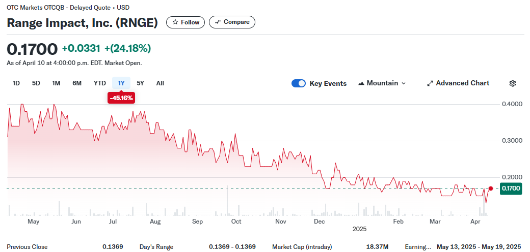Click the +0.0331 price change
Image resolution: width=530 pixels, height=252 pixels.
coord(81,48)
